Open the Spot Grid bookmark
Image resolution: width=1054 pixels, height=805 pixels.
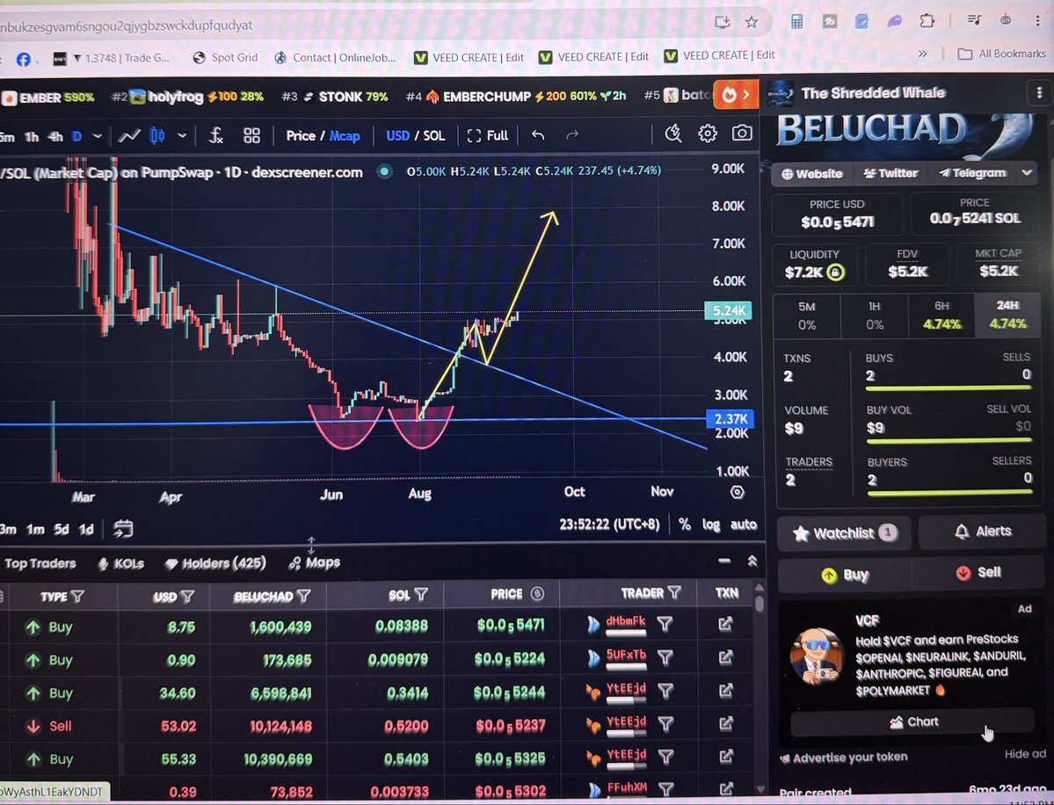click(x=225, y=58)
